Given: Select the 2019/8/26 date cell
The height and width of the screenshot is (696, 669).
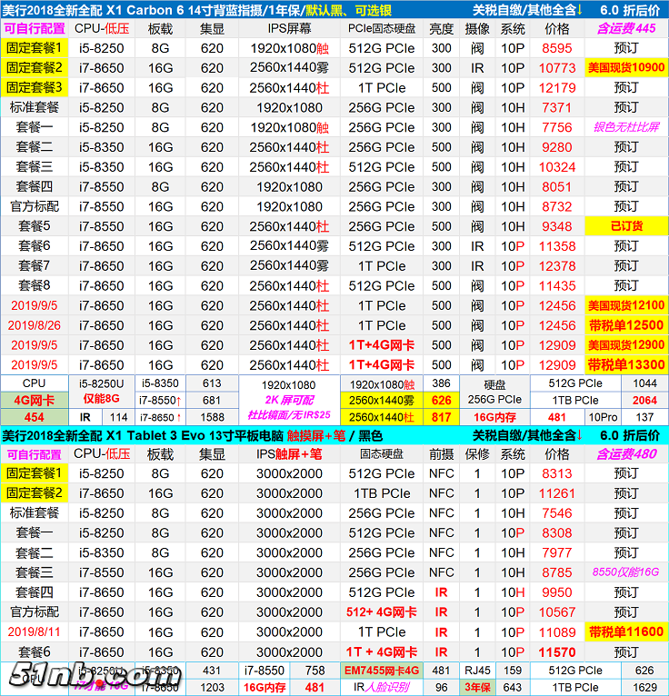Looking at the screenshot, I should 34,325.
